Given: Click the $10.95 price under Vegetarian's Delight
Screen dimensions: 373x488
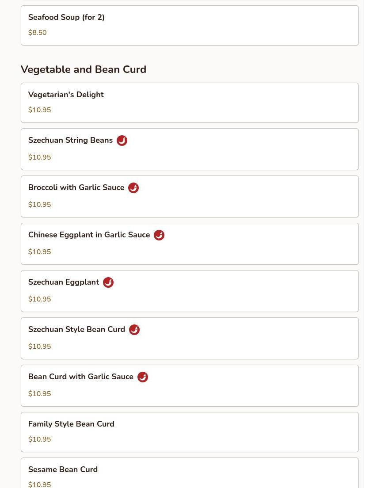Looking at the screenshot, I should [39, 110].
